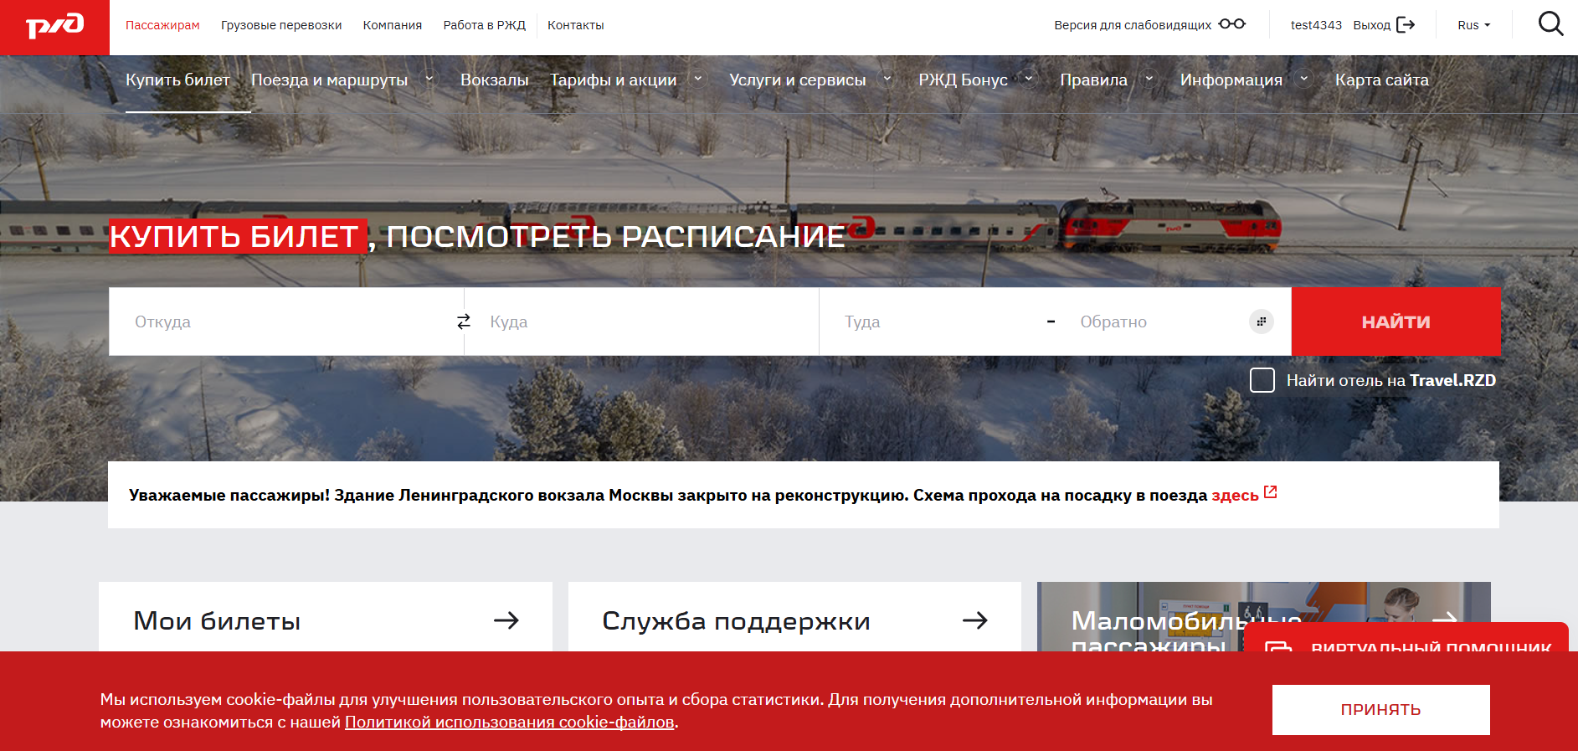The height and width of the screenshot is (751, 1578).
Task: Expand Правила submenu chevron
Action: point(1149,79)
